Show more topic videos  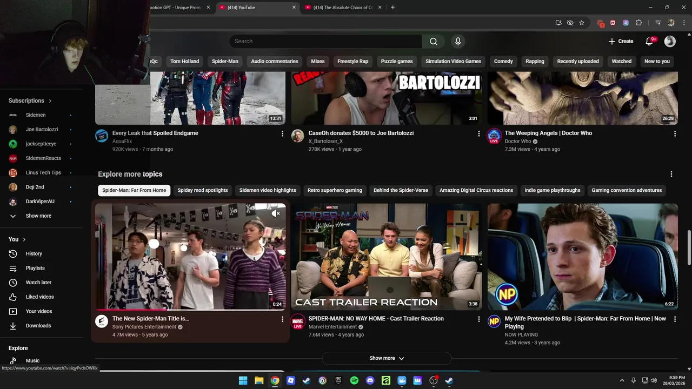(x=387, y=358)
